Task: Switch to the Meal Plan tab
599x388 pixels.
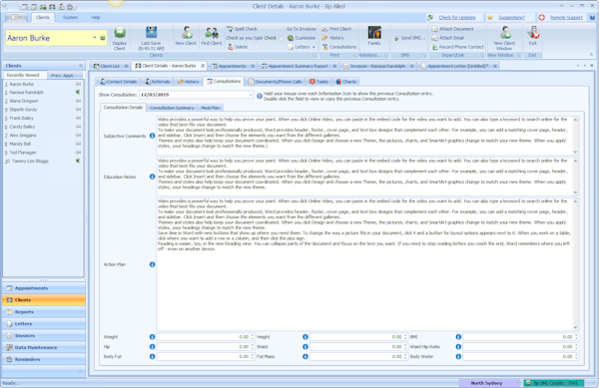Action: point(210,108)
